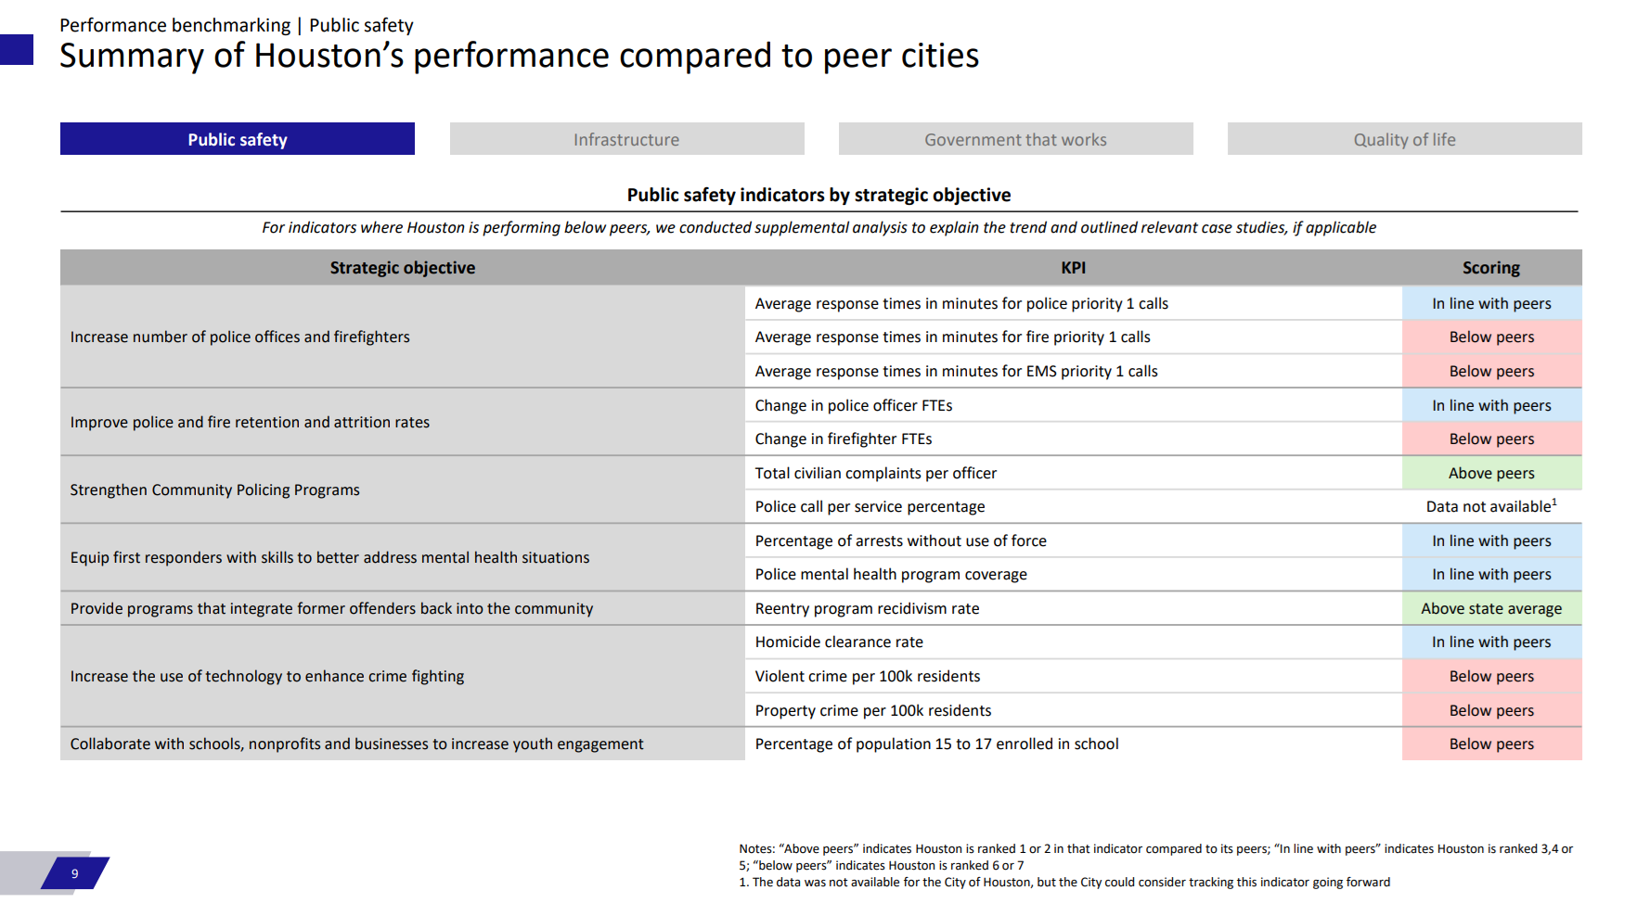Switch to the Infrastructure tab
The width and height of the screenshot is (1637, 916).
tap(626, 139)
